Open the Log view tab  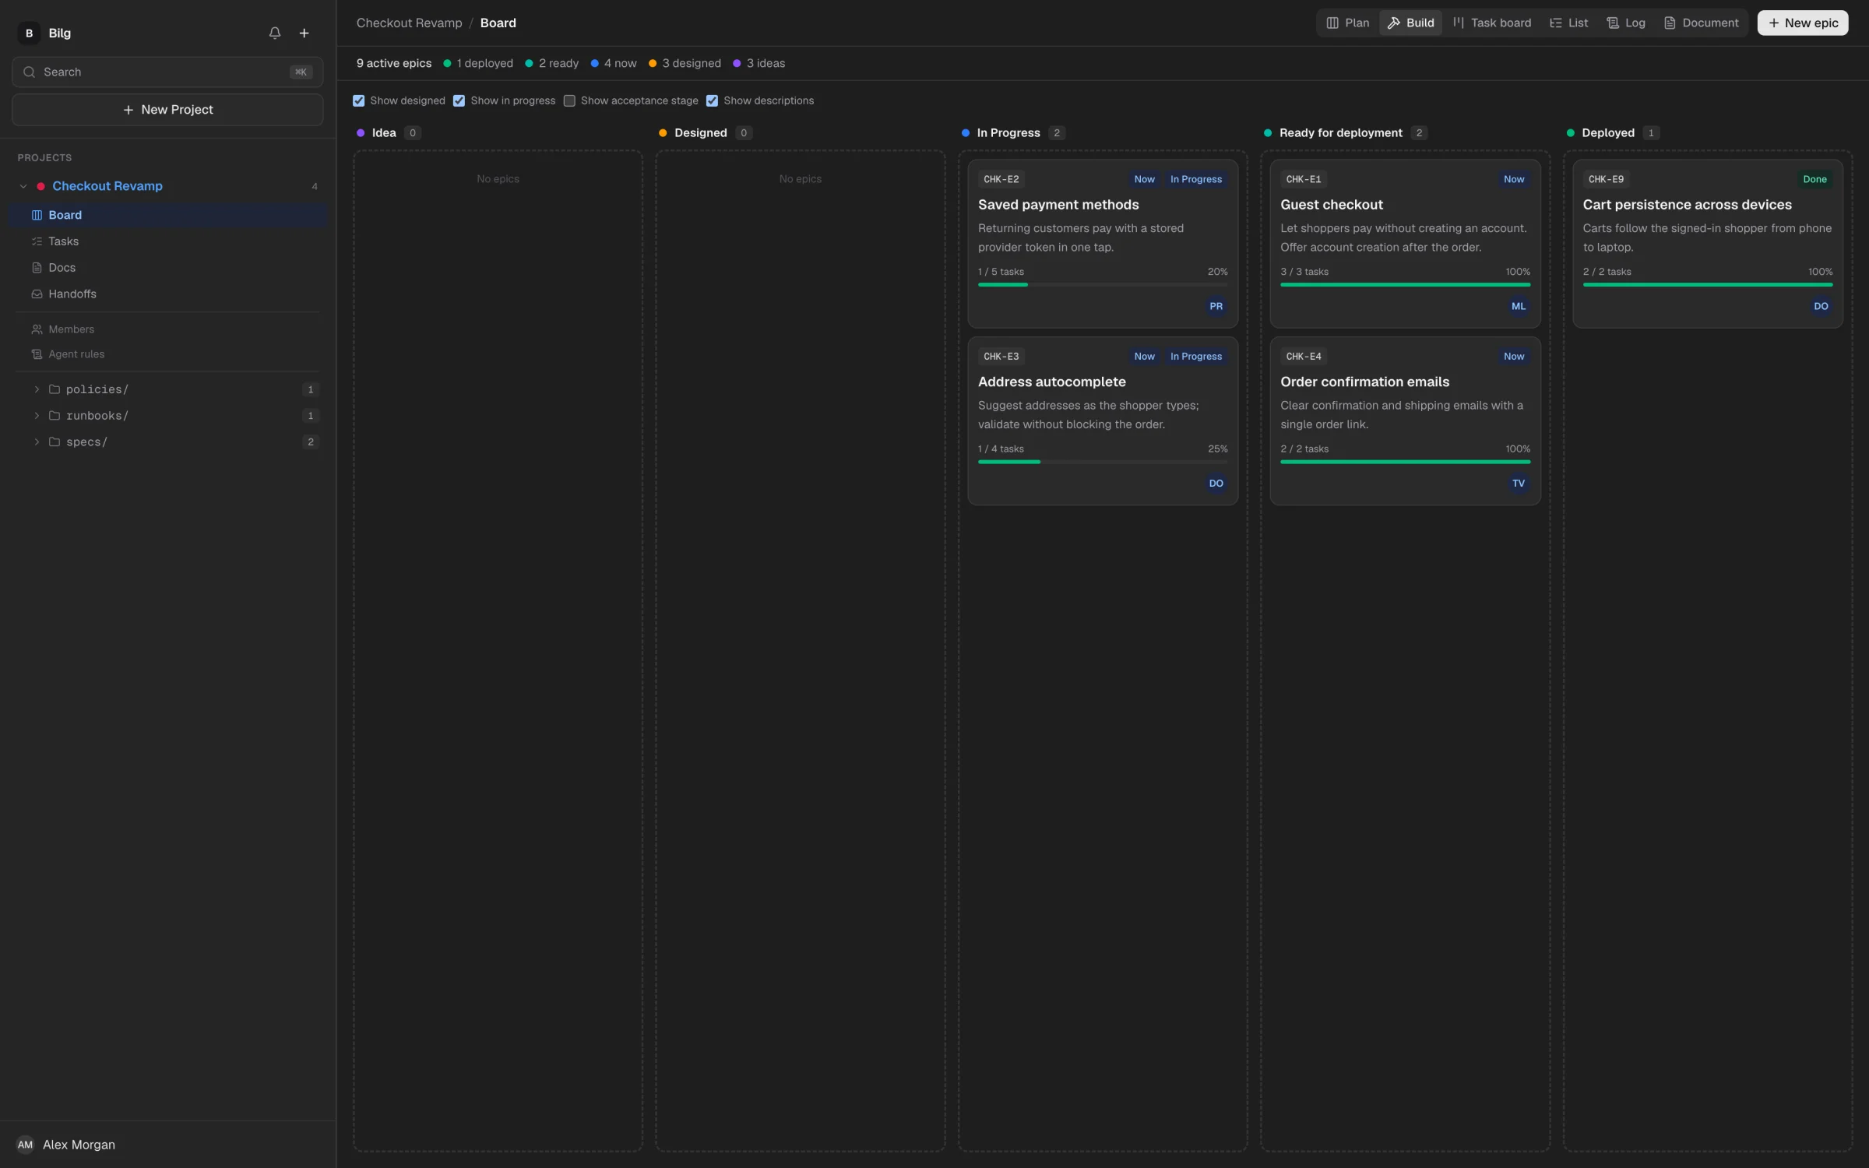[1626, 23]
